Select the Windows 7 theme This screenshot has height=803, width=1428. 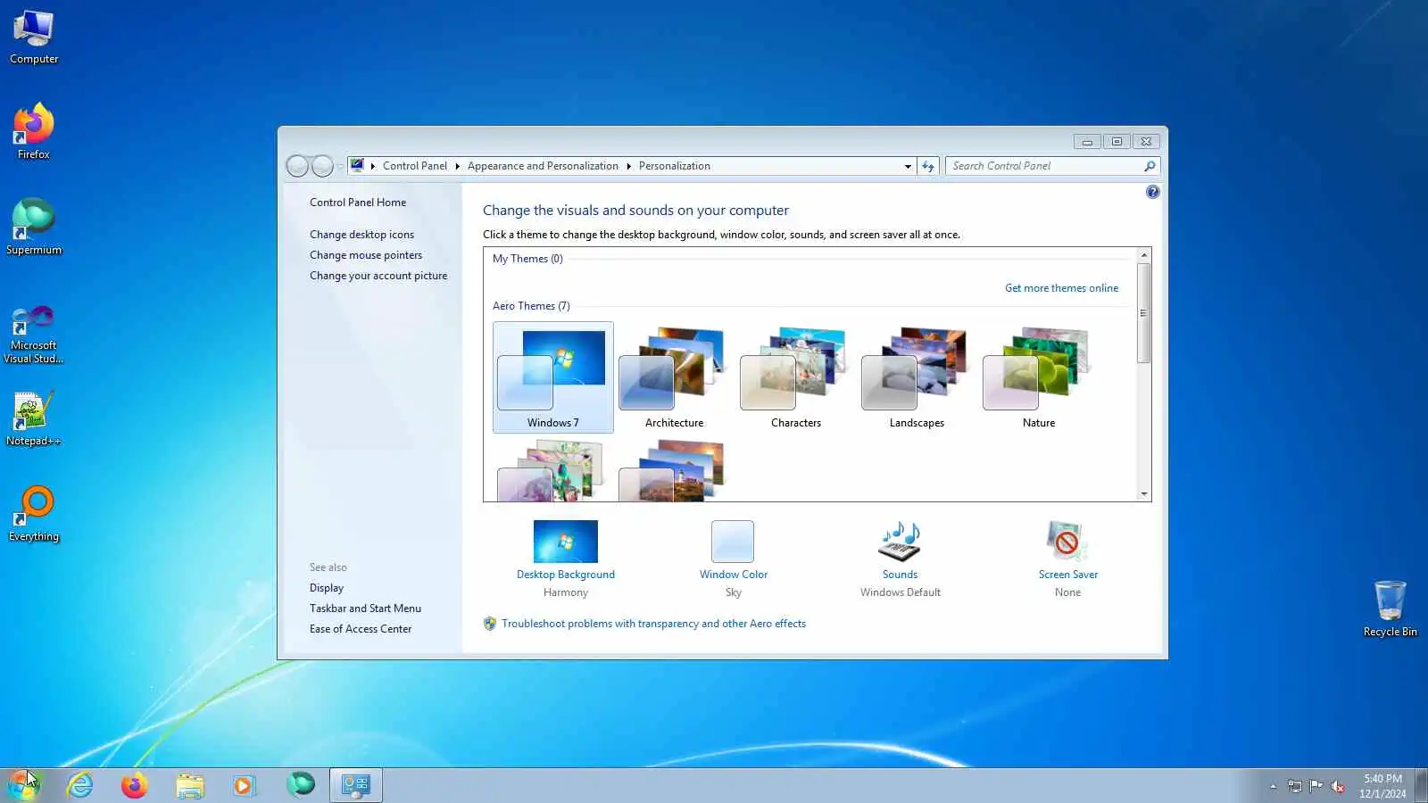(553, 377)
